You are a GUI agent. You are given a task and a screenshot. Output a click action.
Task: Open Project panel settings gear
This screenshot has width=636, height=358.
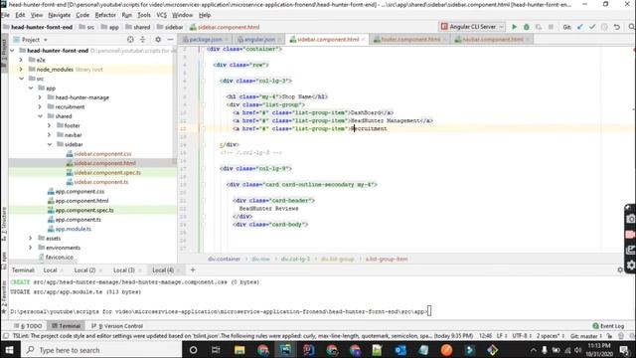pos(158,40)
